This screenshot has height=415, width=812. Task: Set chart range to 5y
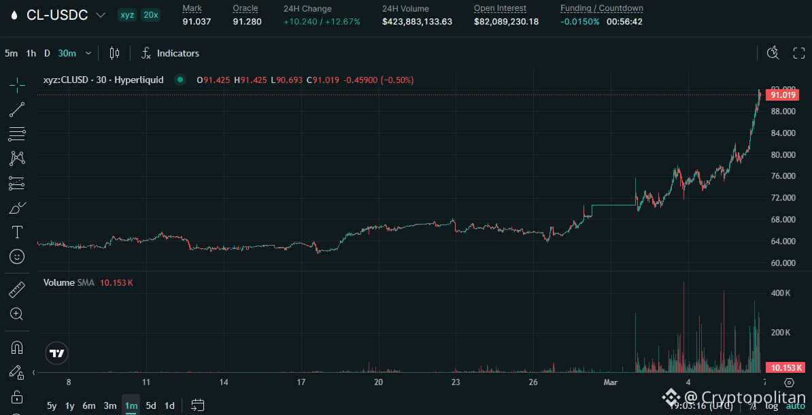[x=51, y=405]
